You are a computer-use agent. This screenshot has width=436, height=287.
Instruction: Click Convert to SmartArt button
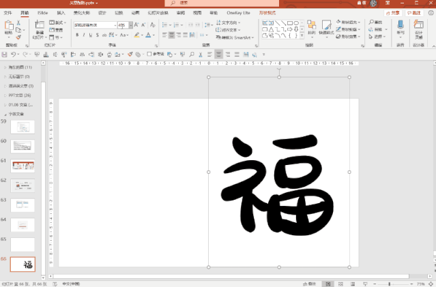235,37
